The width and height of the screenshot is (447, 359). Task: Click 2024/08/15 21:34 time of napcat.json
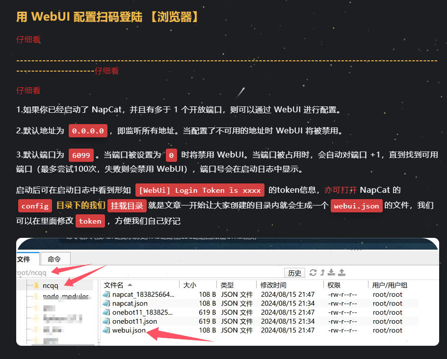point(288,304)
